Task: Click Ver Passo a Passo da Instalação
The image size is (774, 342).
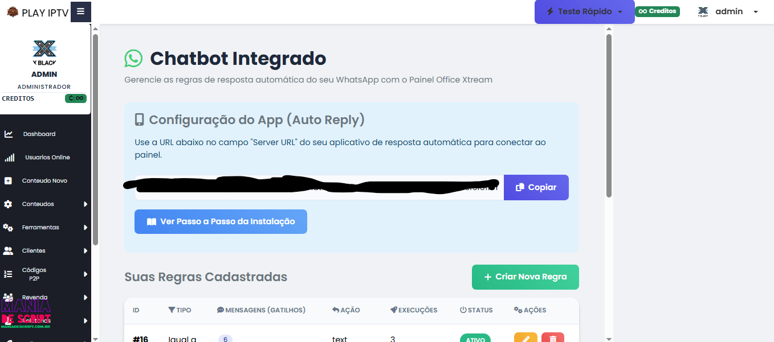Action: [221, 221]
